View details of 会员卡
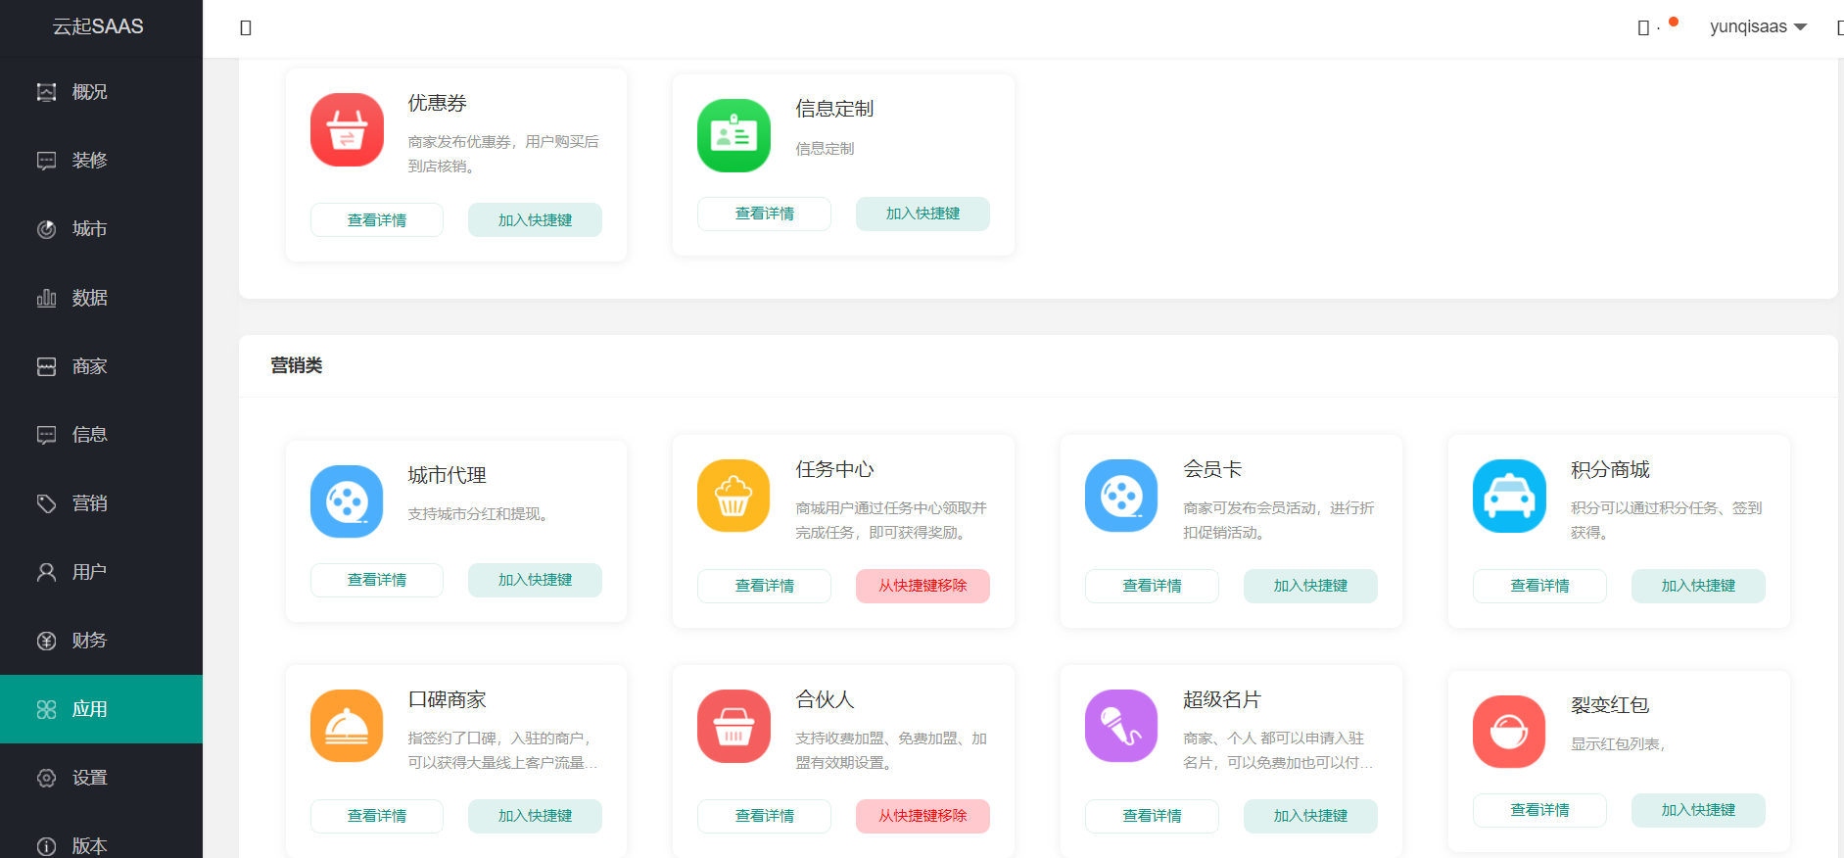1844x858 pixels. tap(1152, 586)
